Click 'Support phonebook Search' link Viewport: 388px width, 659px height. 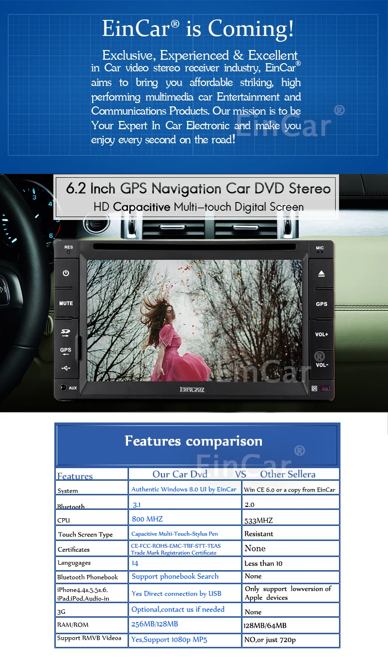click(x=175, y=576)
